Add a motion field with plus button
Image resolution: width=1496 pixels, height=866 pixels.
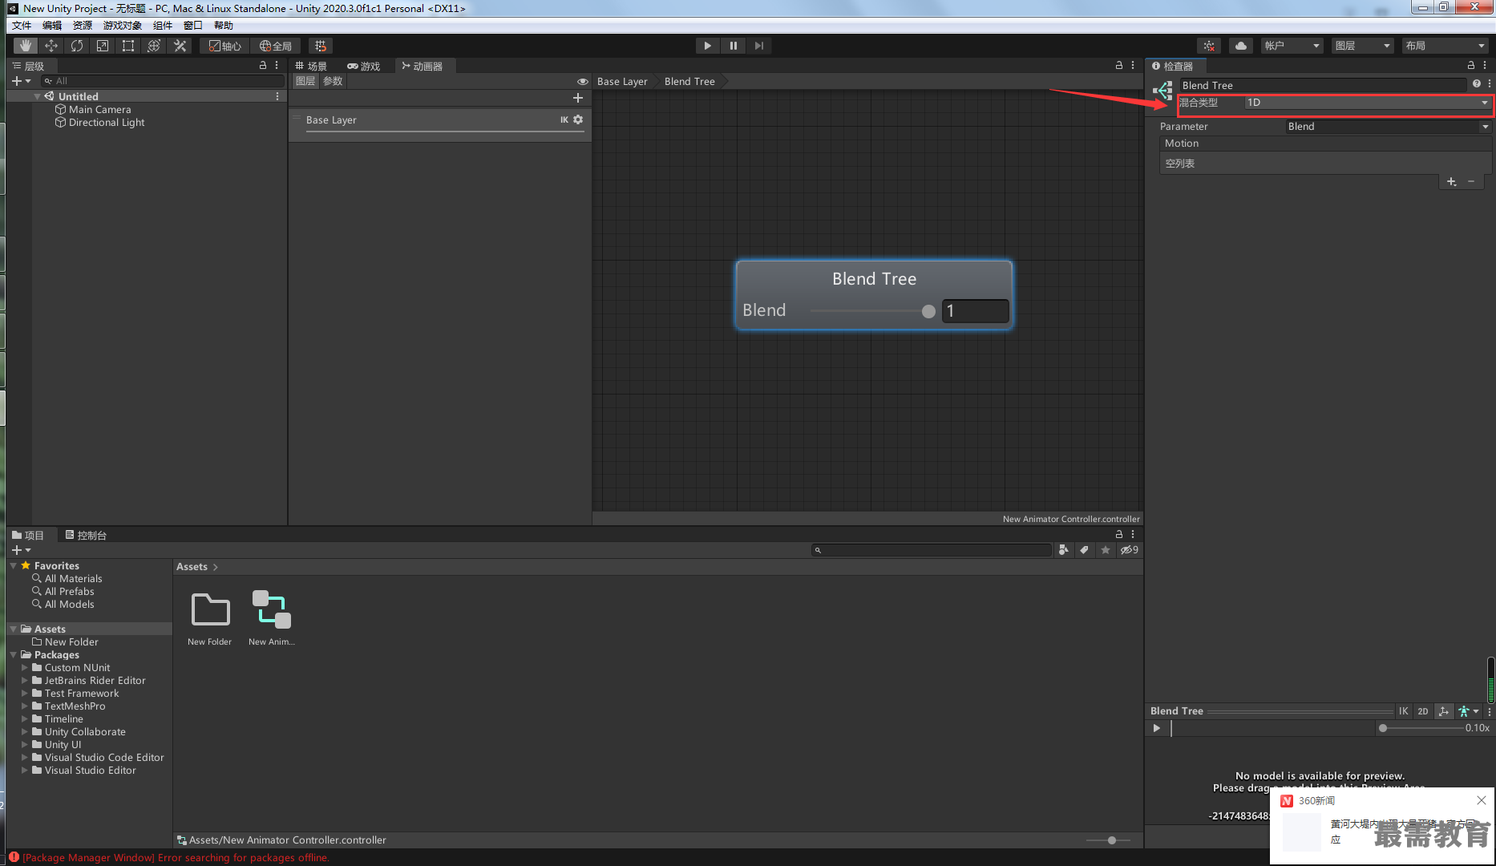click(1451, 182)
